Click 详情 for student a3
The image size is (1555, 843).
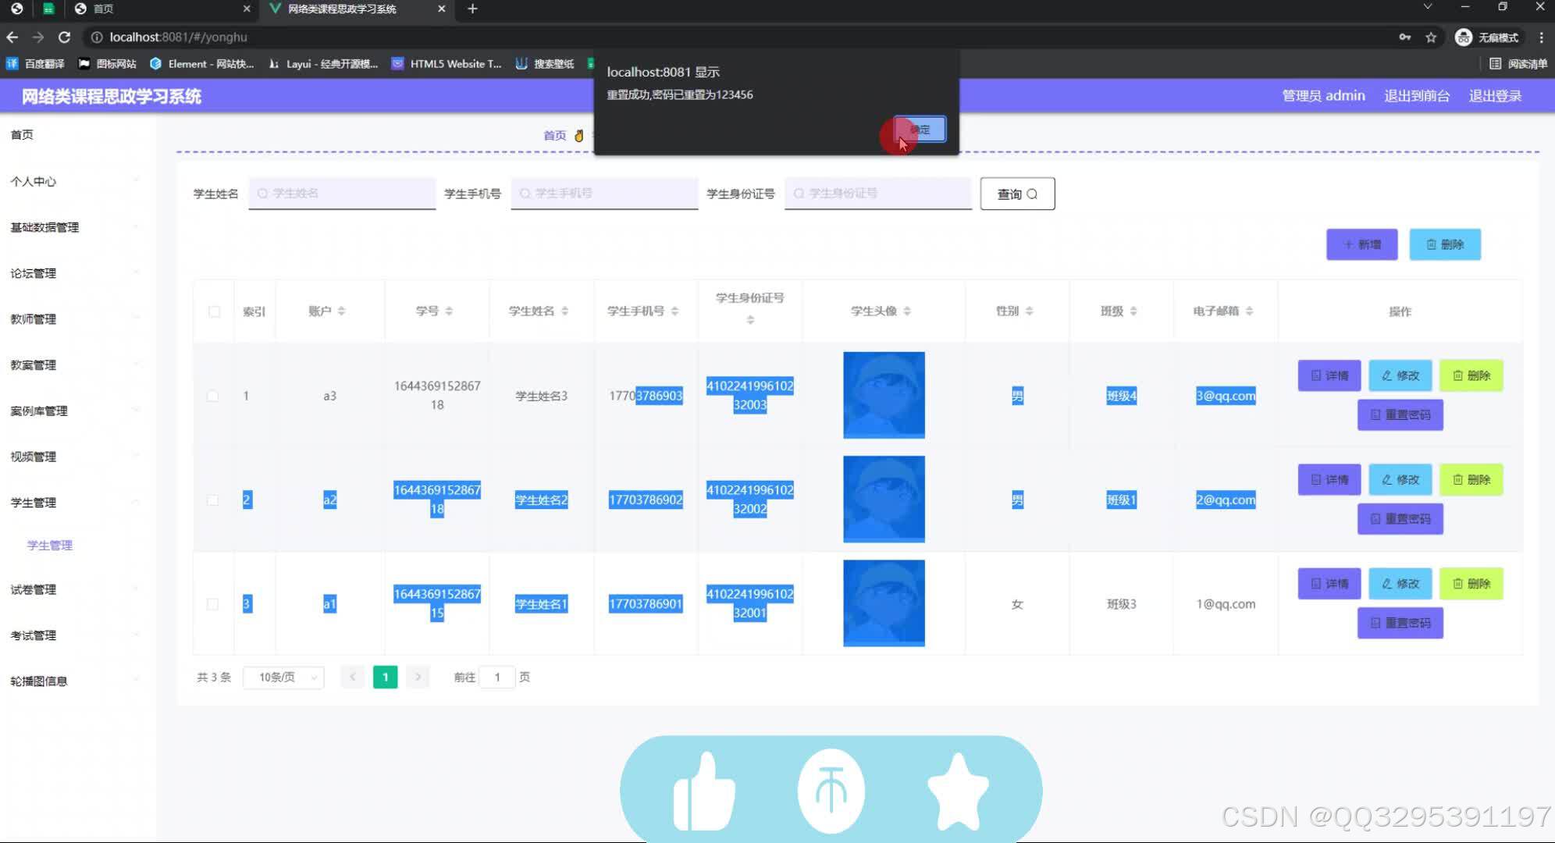coord(1329,375)
